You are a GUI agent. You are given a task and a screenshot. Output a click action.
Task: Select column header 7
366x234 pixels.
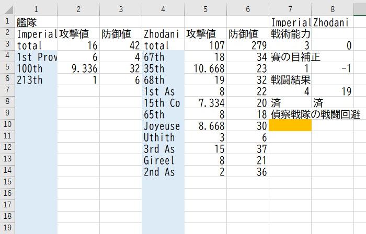[x=290, y=9]
